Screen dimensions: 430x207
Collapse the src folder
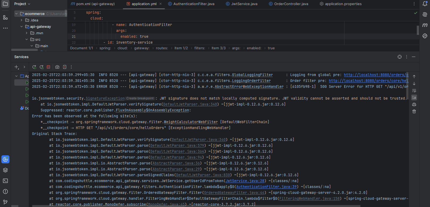click(x=27, y=39)
